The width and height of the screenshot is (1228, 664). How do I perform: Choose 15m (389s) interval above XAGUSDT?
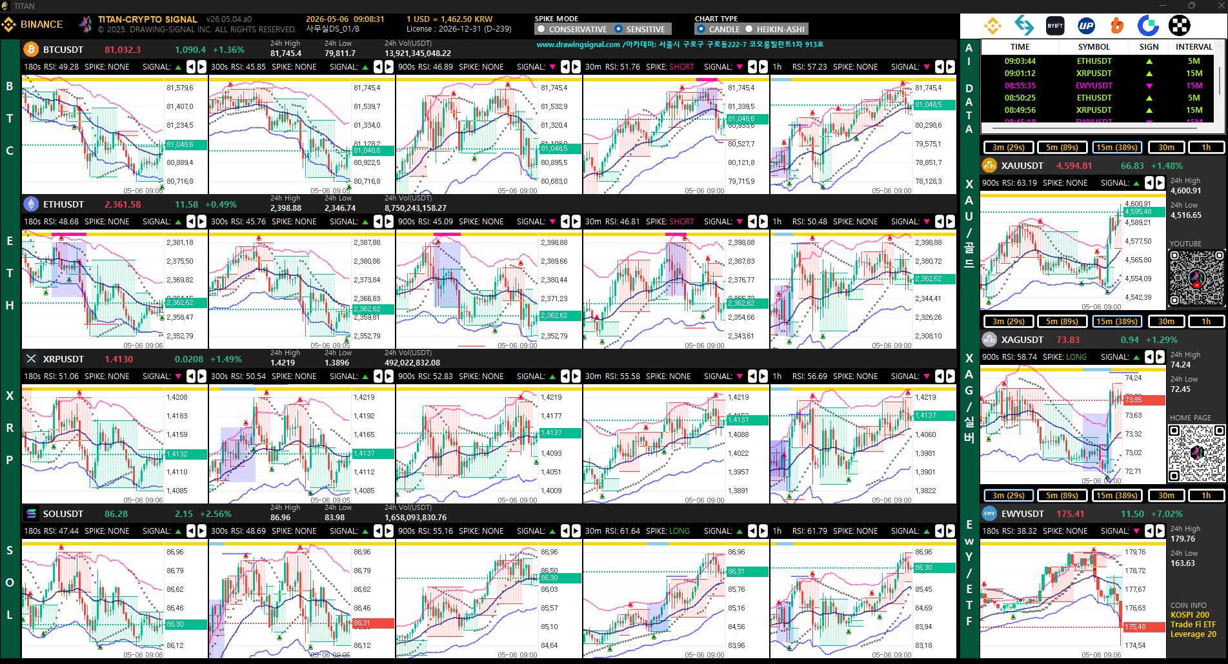point(1116,321)
